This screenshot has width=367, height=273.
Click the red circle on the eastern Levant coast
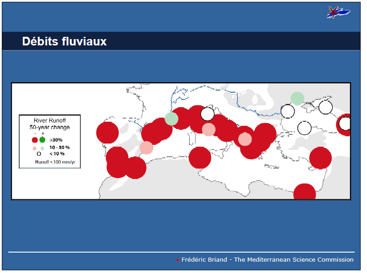click(320, 158)
